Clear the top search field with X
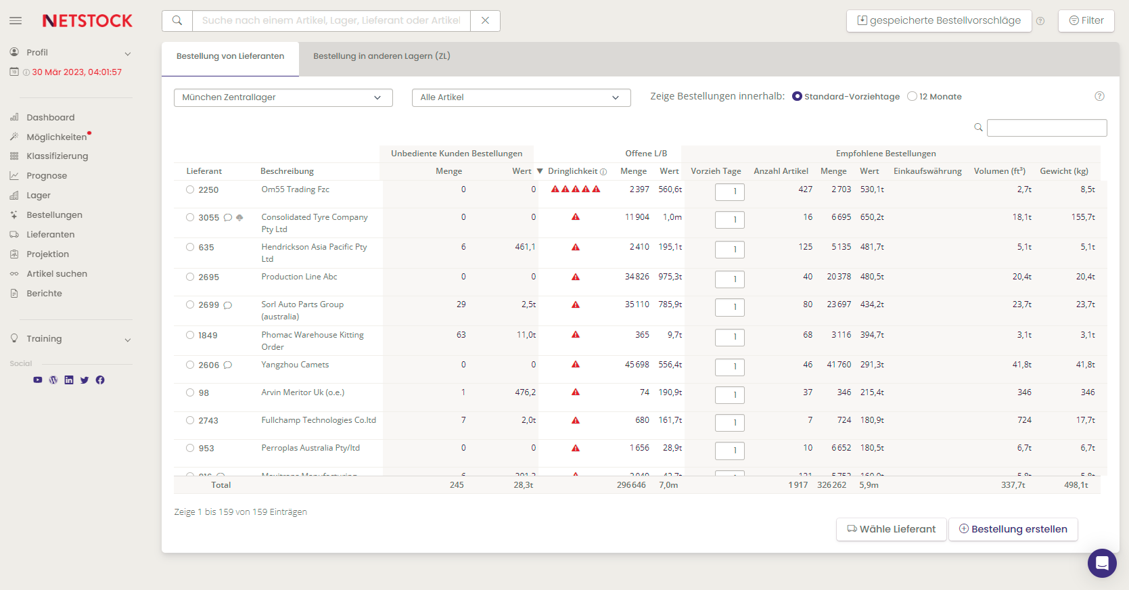 485,21
